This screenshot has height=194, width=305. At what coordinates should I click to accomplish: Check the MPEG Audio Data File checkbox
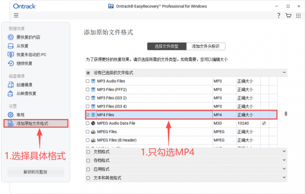(87, 123)
